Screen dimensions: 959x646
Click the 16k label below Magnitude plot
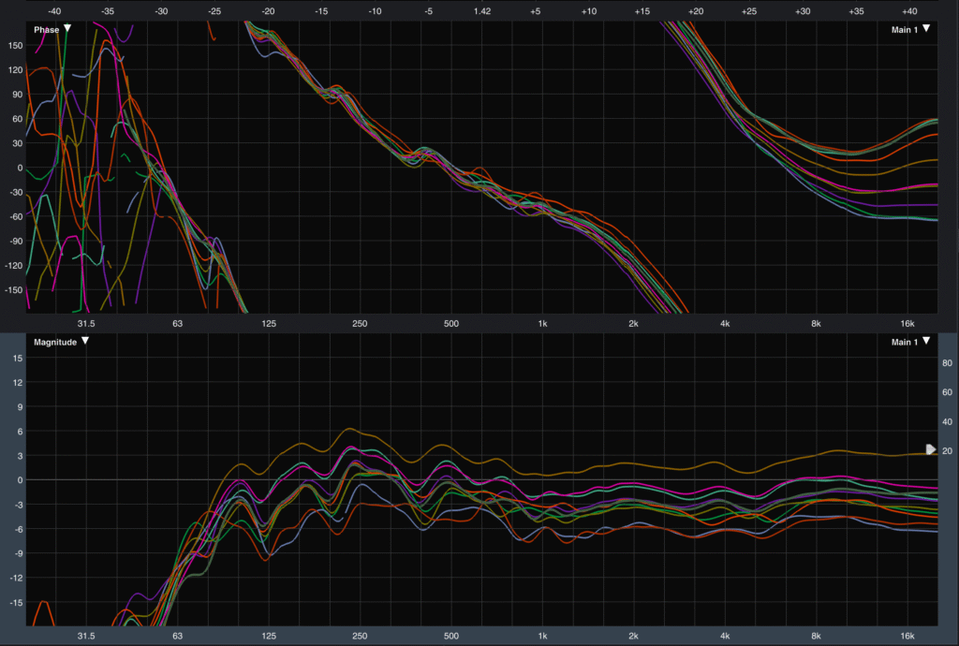tap(907, 637)
